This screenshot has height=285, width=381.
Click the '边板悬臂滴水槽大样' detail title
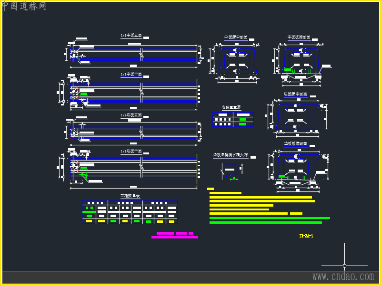(x=231, y=155)
